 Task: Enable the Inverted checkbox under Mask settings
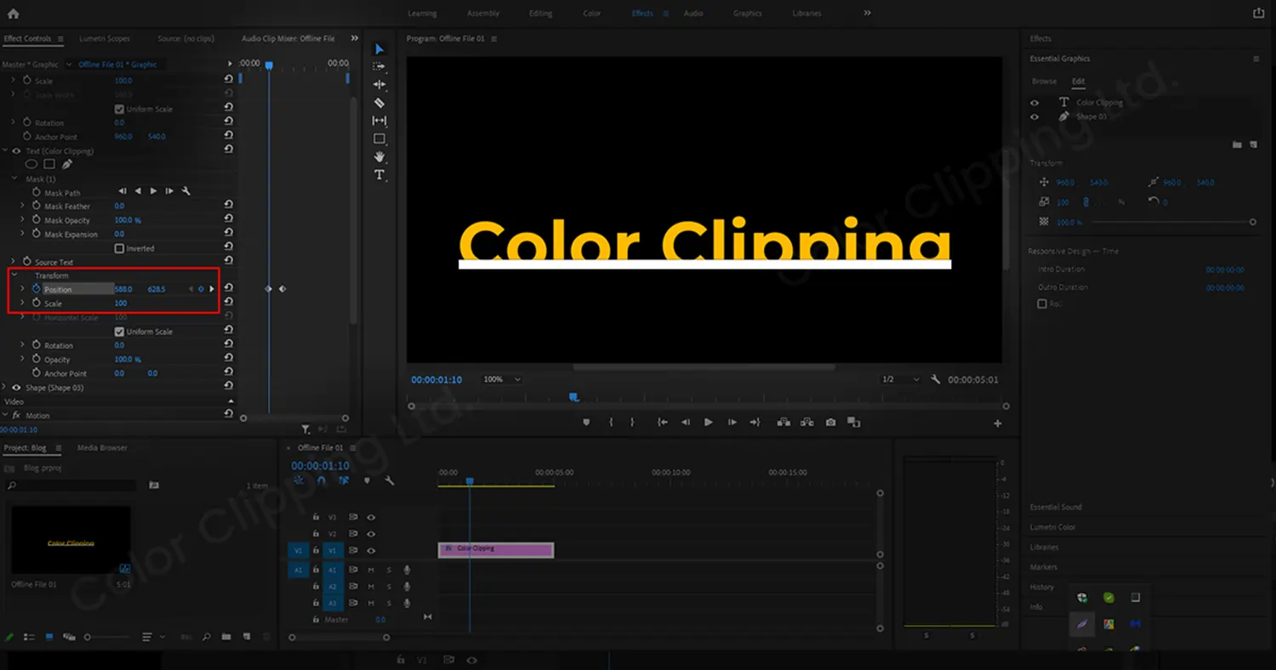(x=118, y=247)
